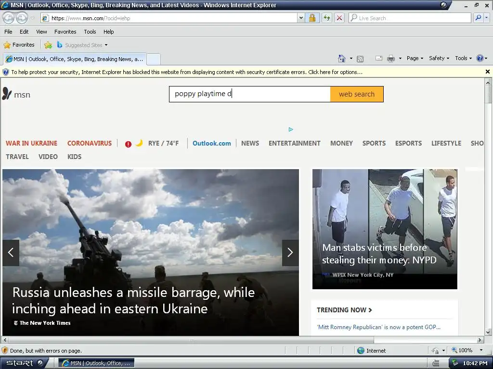Open the Tools menu in menu bar
The height and width of the screenshot is (369, 493).
click(x=90, y=32)
